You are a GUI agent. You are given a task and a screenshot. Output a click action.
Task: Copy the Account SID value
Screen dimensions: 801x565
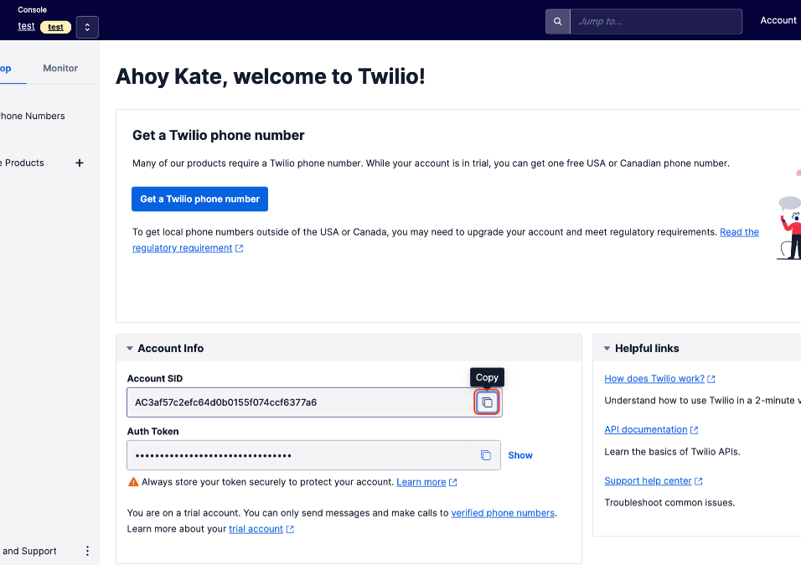pyautogui.click(x=487, y=402)
